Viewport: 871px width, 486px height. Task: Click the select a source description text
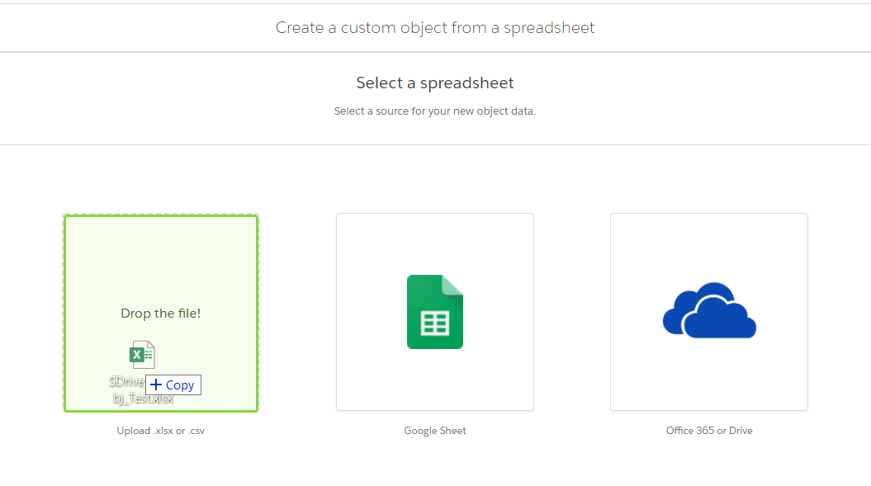[434, 111]
